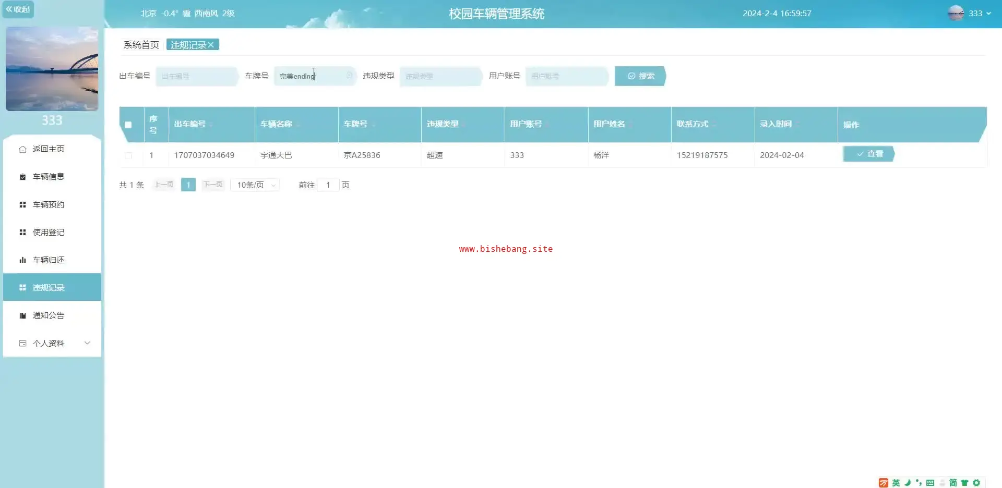
Task: Click the grid icon beside 车辆预约
Action: point(22,205)
